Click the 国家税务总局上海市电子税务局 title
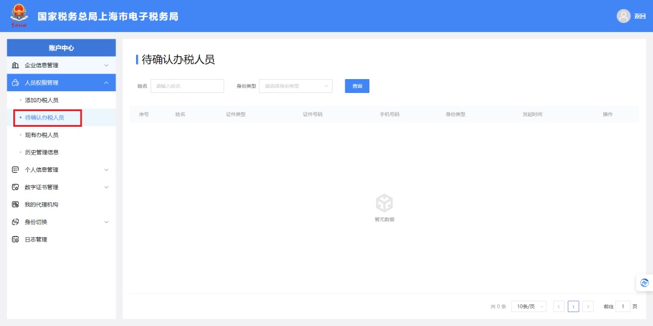This screenshot has width=653, height=326. click(108, 17)
